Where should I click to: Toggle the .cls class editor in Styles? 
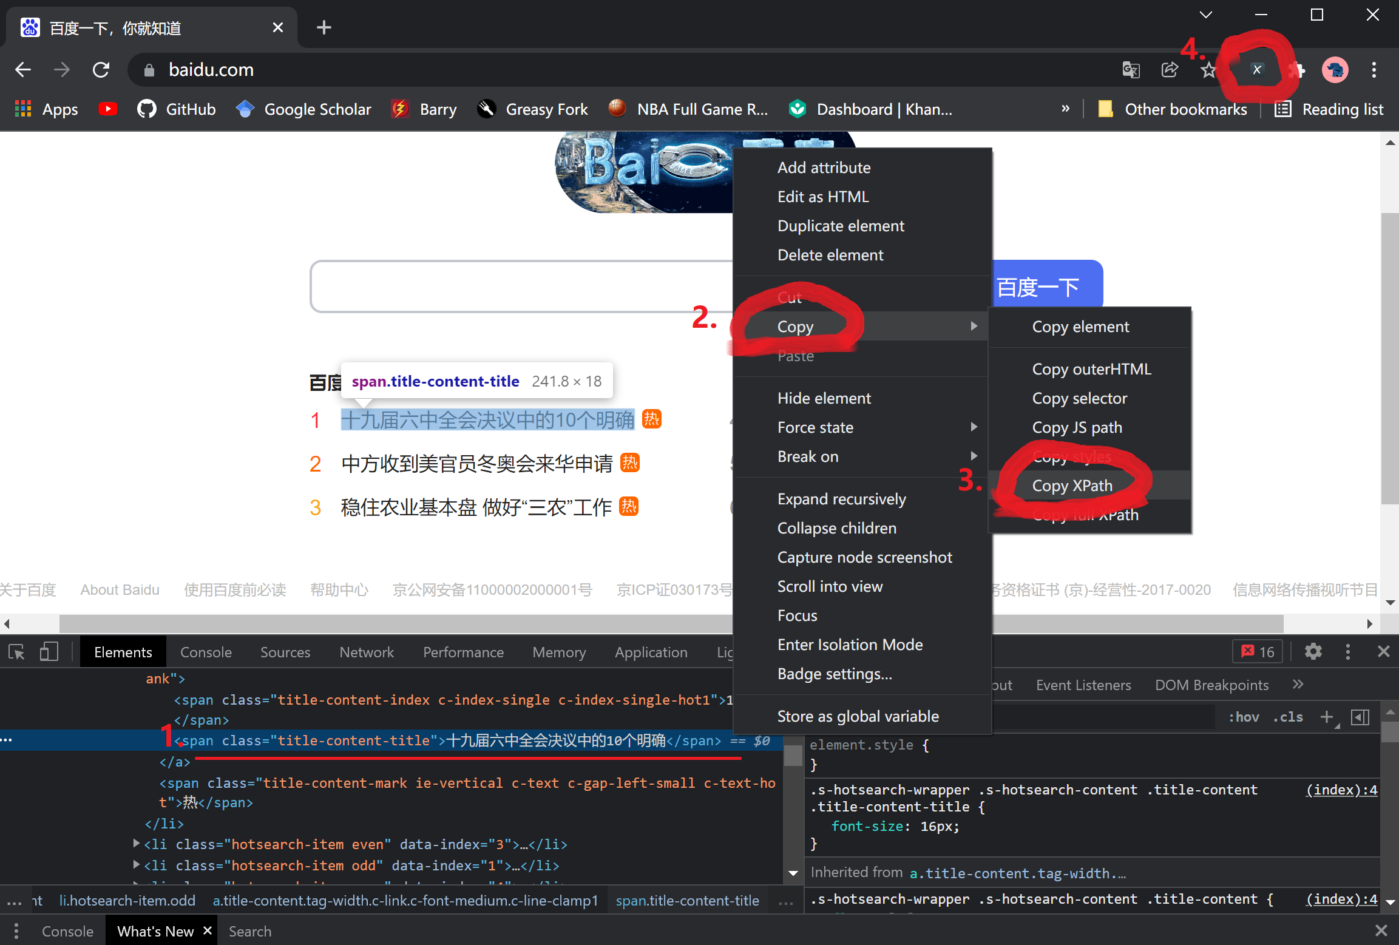pos(1287,717)
